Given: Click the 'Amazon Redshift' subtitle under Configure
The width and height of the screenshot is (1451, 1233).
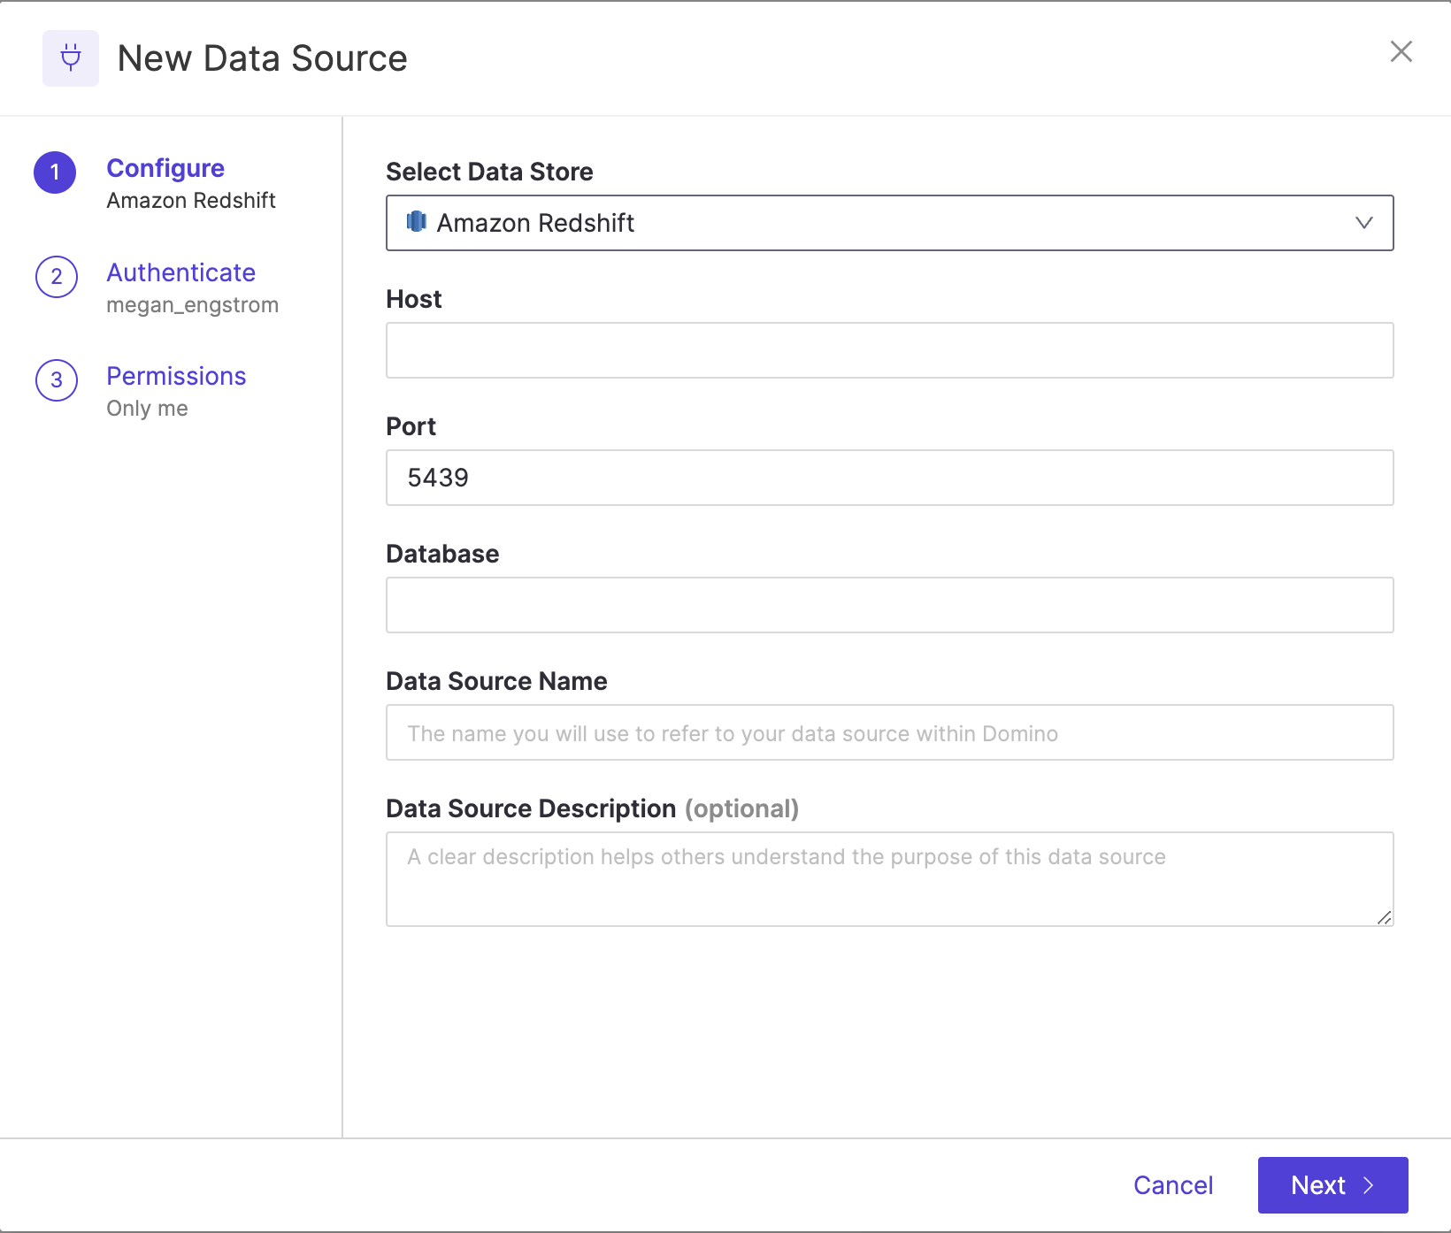Looking at the screenshot, I should click(x=191, y=201).
